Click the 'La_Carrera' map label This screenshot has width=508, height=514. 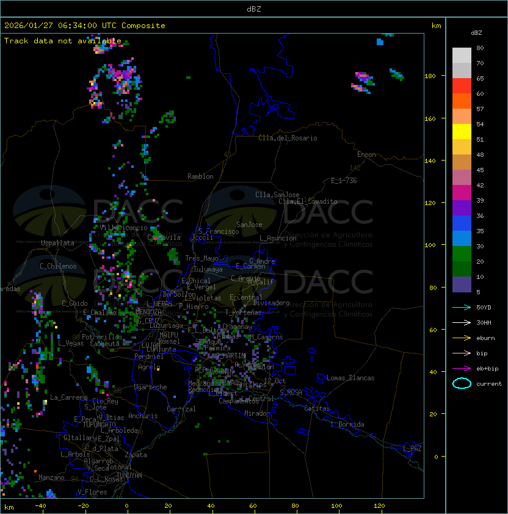click(68, 397)
